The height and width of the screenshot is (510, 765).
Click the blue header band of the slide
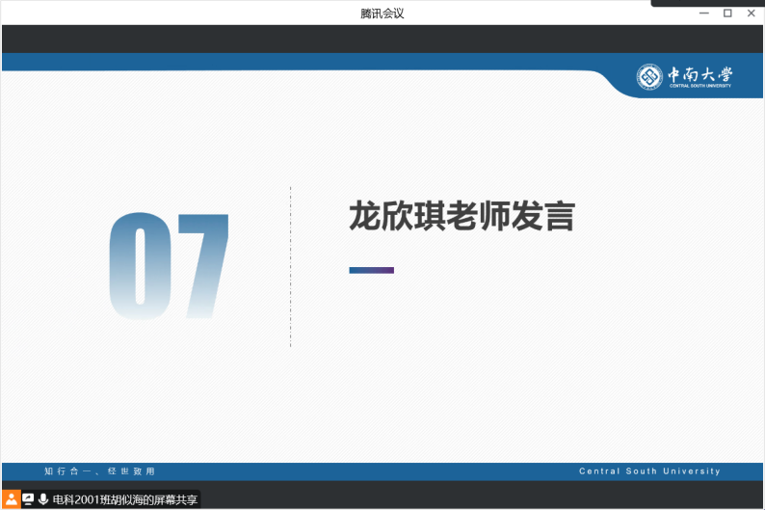289,62
